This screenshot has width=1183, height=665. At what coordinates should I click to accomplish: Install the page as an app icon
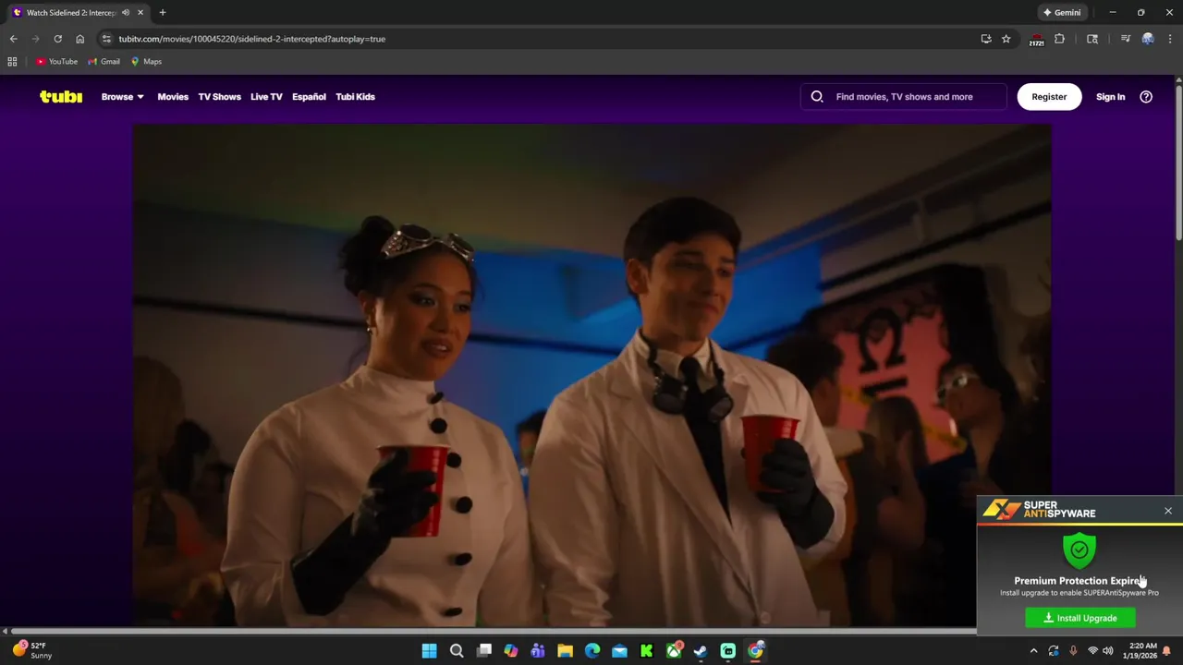[x=986, y=39]
